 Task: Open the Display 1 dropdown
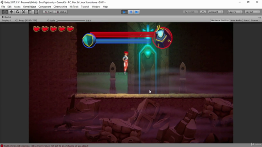click(x=9, y=20)
